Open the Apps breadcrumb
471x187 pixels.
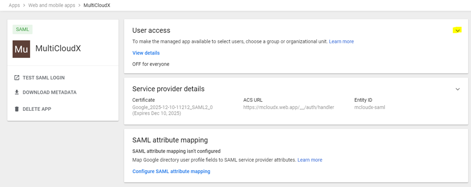coord(14,5)
